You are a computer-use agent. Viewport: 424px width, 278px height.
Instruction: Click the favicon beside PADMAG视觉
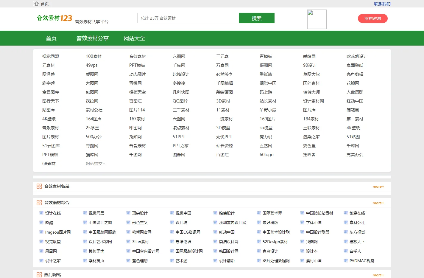[x=346, y=260]
